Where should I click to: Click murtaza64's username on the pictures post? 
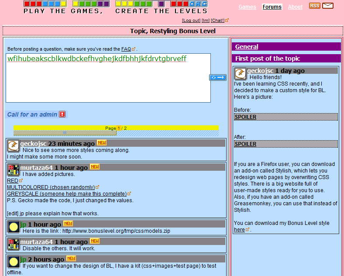pyautogui.click(x=36, y=168)
